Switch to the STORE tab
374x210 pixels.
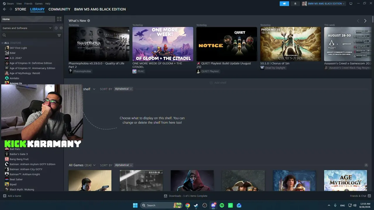[21, 9]
